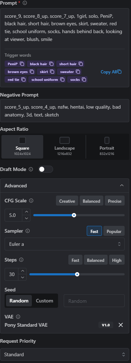The width and height of the screenshot is (131, 363).
Task: Copy the black hair trigger word
Action: coord(51,64)
